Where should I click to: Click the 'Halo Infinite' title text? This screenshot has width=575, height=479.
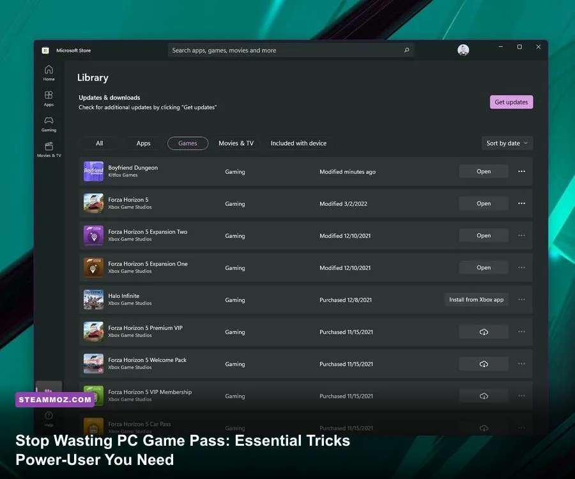[x=123, y=296]
